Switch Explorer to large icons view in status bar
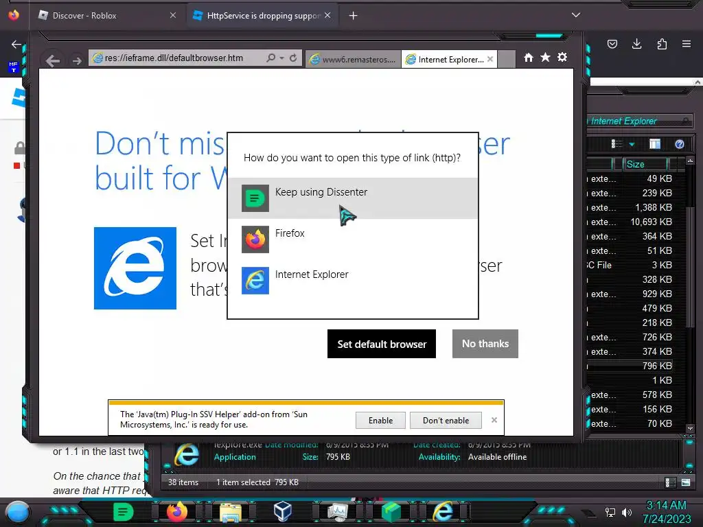 click(x=686, y=482)
